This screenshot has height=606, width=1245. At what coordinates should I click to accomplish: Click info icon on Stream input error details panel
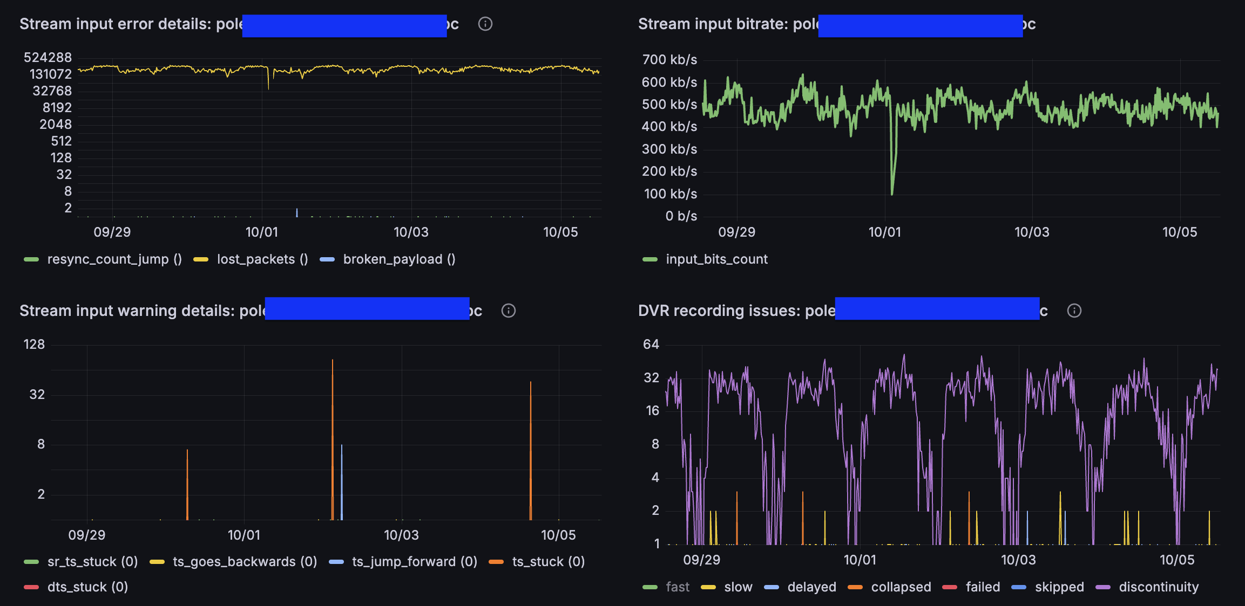coord(485,24)
